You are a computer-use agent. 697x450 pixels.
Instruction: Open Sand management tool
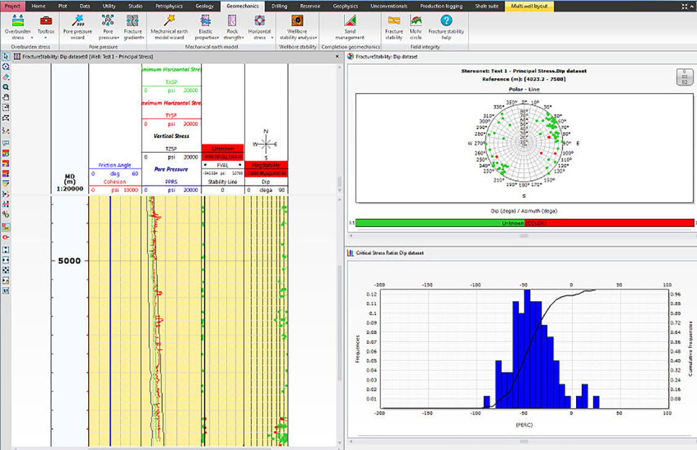point(350,27)
